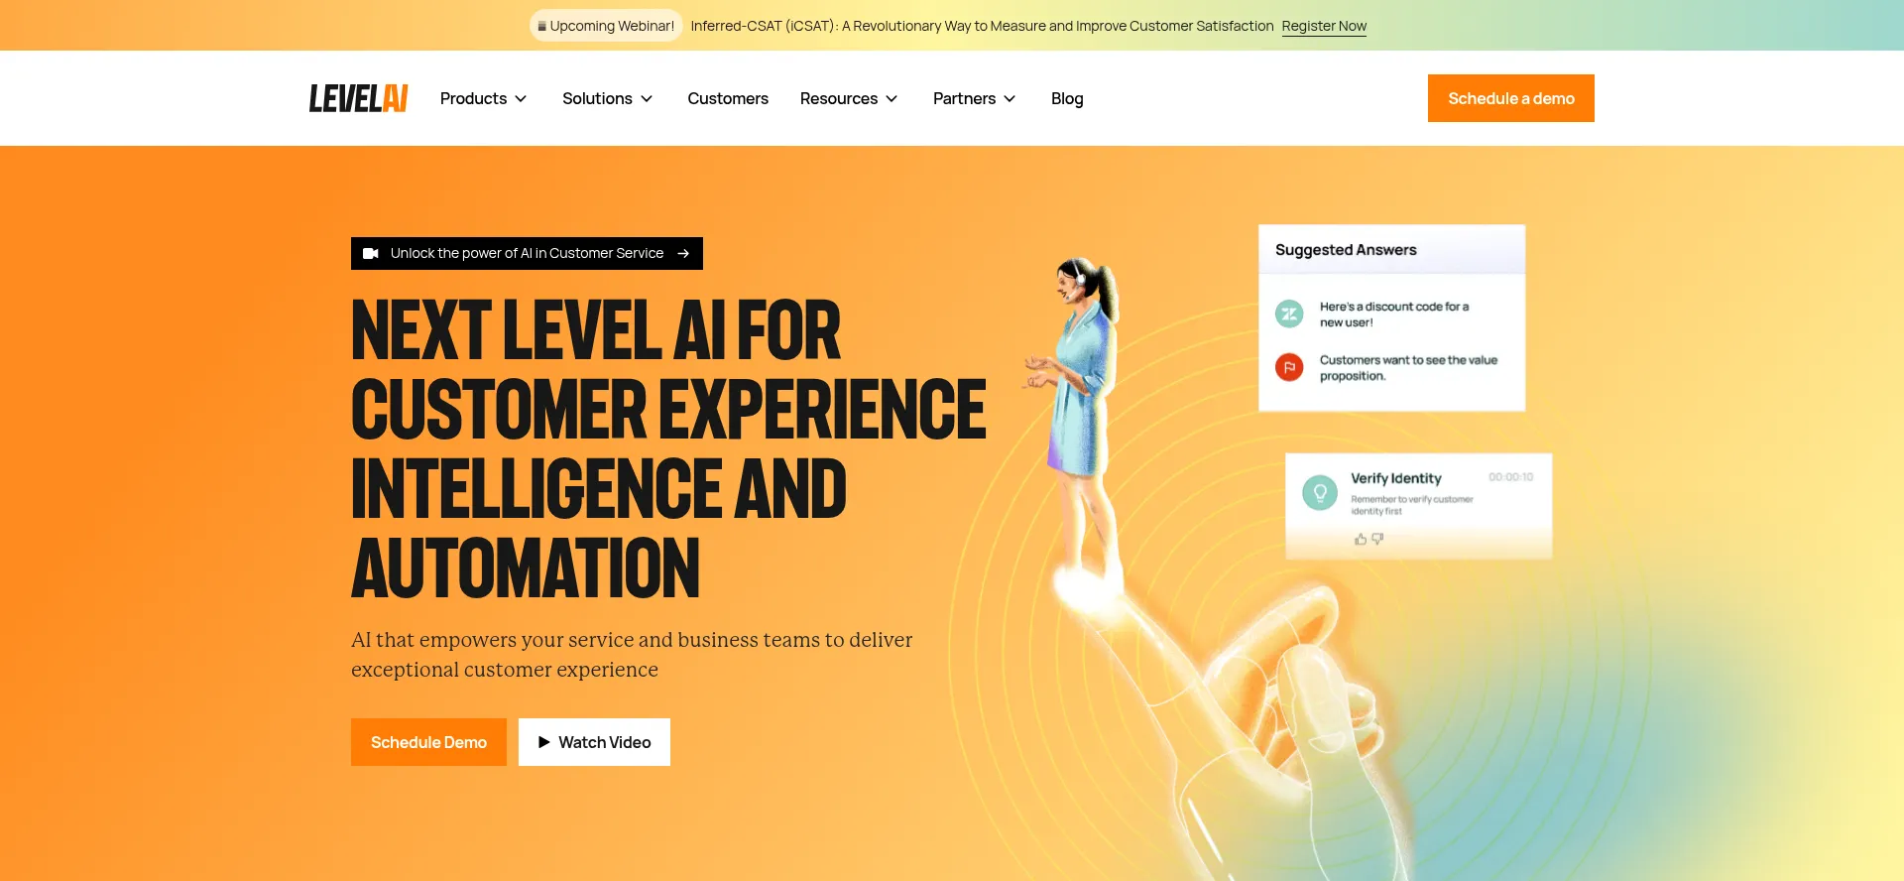Click the video camera icon in banner
1904x881 pixels.
pos(371,254)
